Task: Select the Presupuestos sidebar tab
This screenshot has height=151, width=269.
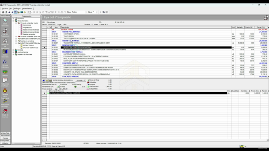Action: point(5,16)
